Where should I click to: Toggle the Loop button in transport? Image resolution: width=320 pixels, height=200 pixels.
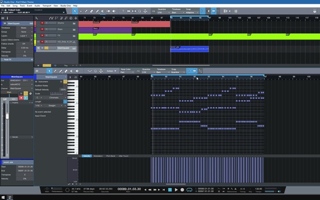pos(189,190)
